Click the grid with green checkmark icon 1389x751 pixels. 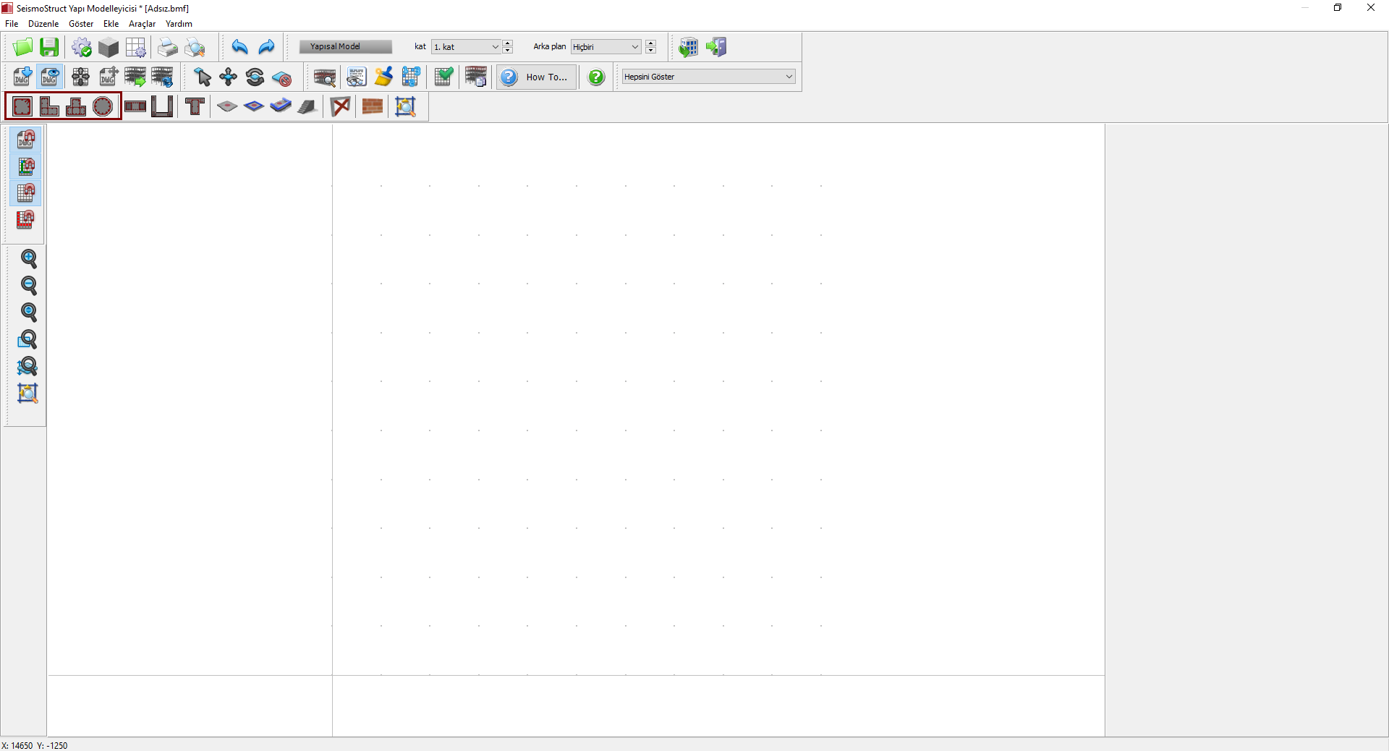tap(443, 77)
